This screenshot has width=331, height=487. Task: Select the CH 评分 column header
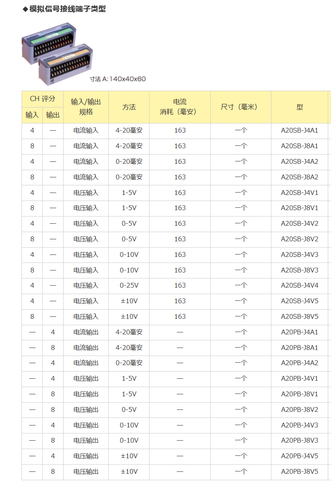coord(42,99)
